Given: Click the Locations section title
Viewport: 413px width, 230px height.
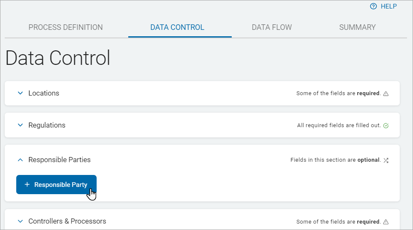Looking at the screenshot, I should (44, 93).
